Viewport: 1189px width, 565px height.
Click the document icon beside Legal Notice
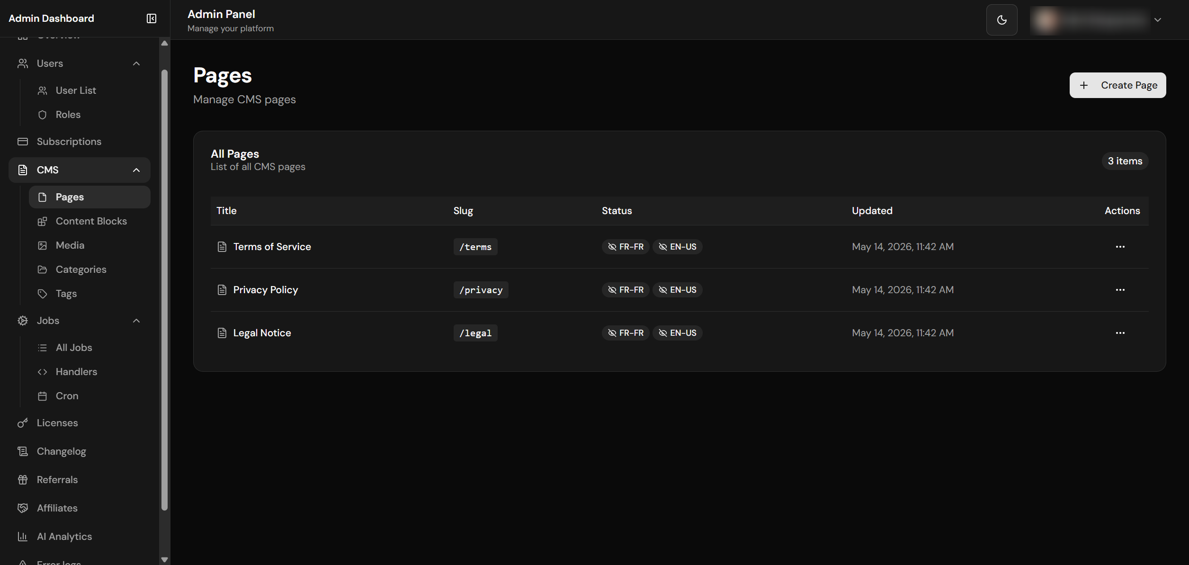coord(222,333)
